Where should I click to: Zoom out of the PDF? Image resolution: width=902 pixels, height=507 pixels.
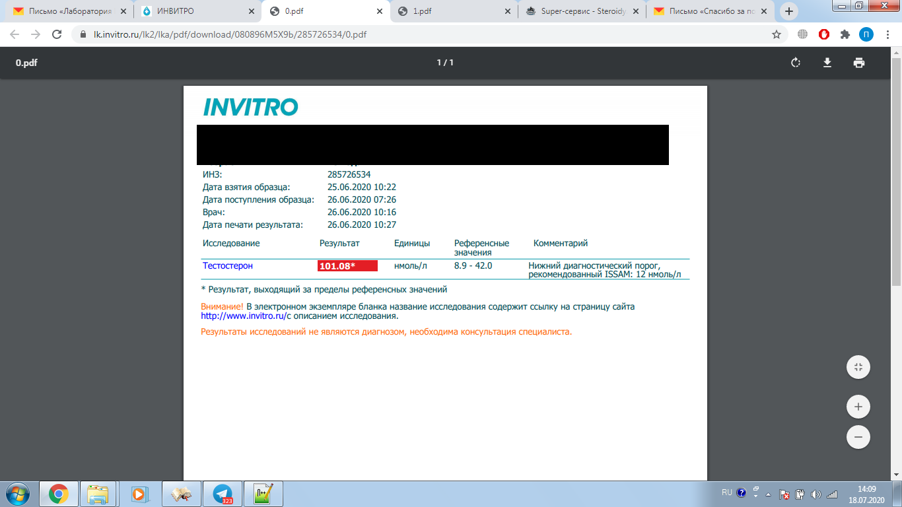tap(858, 437)
